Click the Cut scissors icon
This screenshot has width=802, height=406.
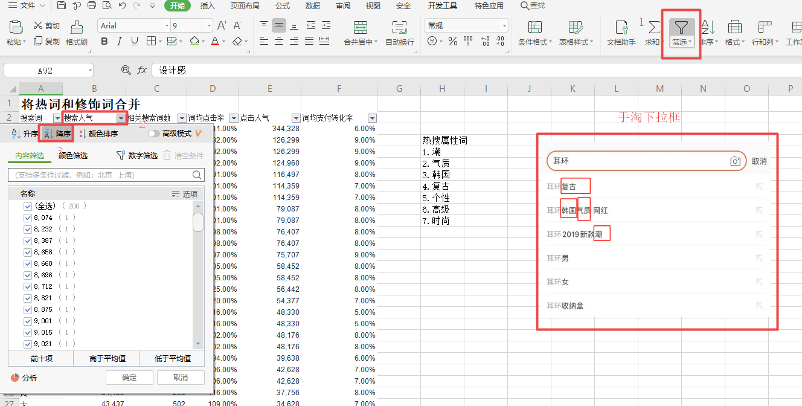tap(38, 25)
